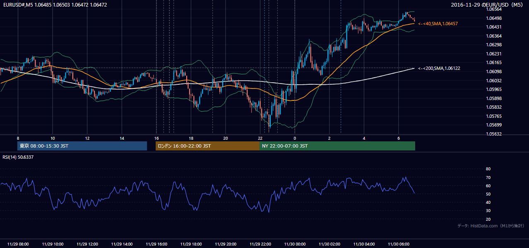
Task: Click hour tick 0 under the price chart
Action: pyautogui.click(x=295, y=138)
